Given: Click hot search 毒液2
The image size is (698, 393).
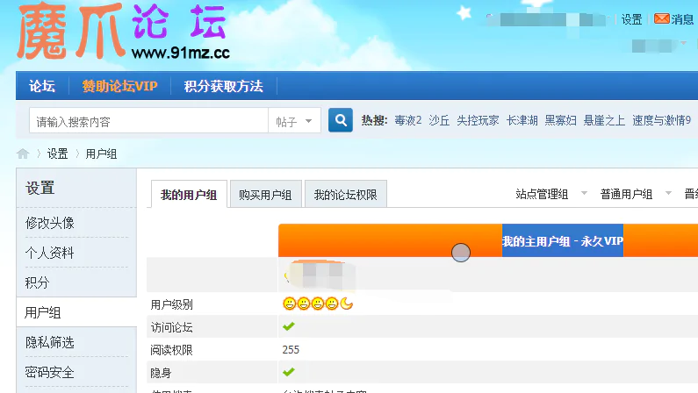Looking at the screenshot, I should (x=407, y=120).
